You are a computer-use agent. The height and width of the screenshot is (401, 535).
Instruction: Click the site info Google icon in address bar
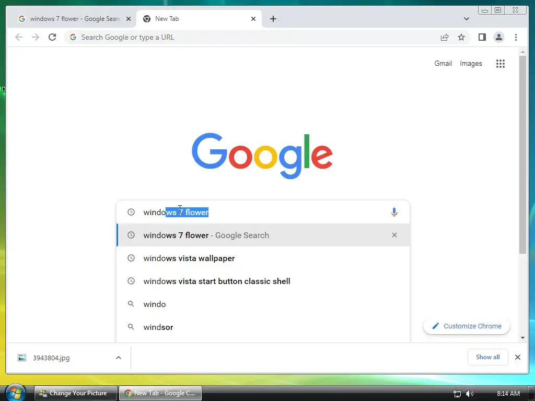[73, 37]
